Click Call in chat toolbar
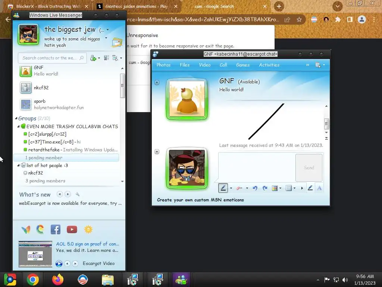The width and height of the screenshot is (382, 287). click(x=223, y=65)
